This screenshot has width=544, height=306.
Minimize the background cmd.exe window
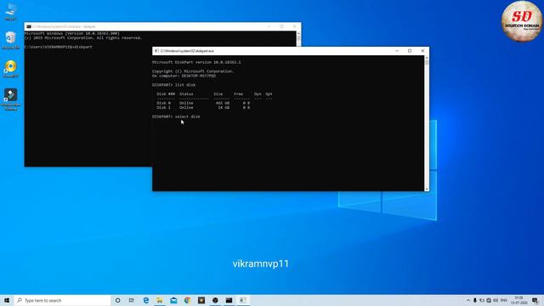269,26
